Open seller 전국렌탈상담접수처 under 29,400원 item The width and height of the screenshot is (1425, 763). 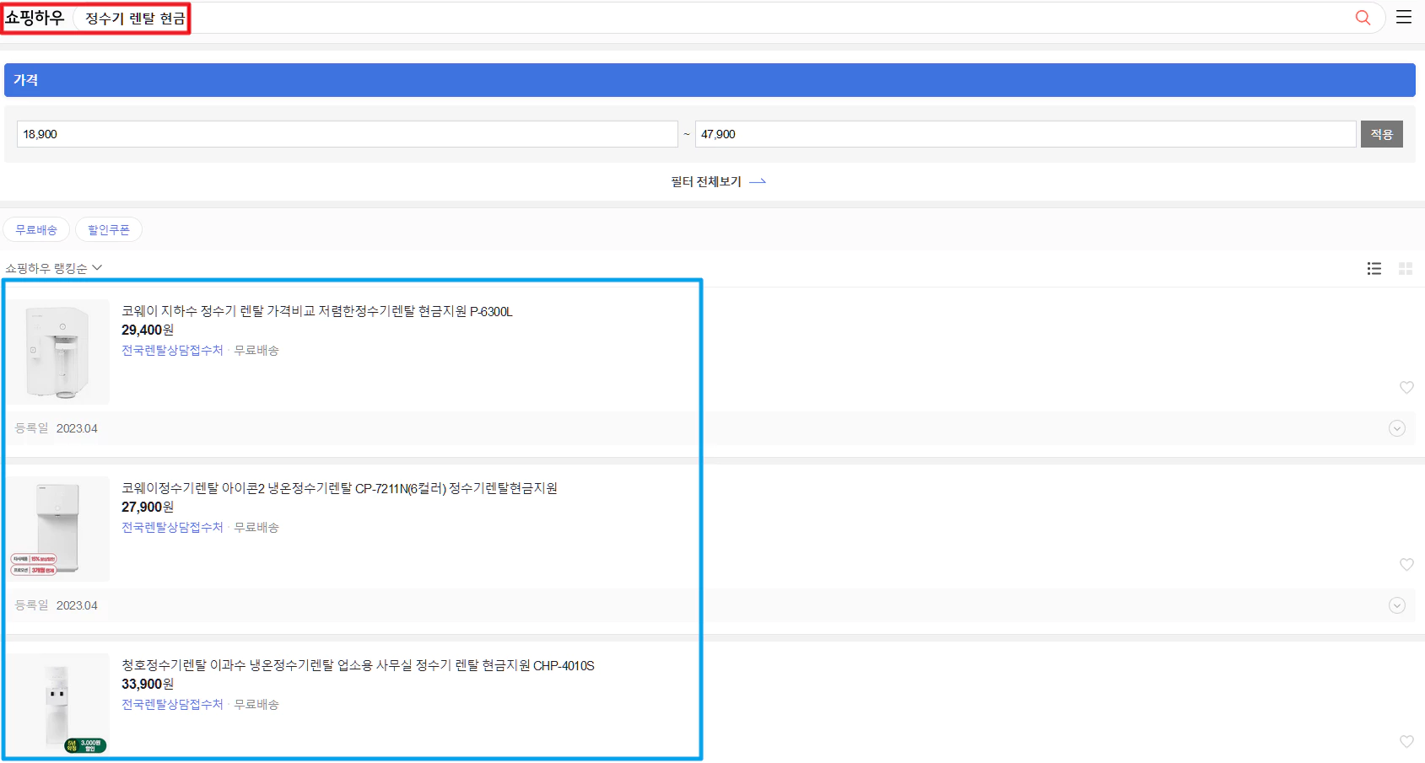tap(172, 350)
